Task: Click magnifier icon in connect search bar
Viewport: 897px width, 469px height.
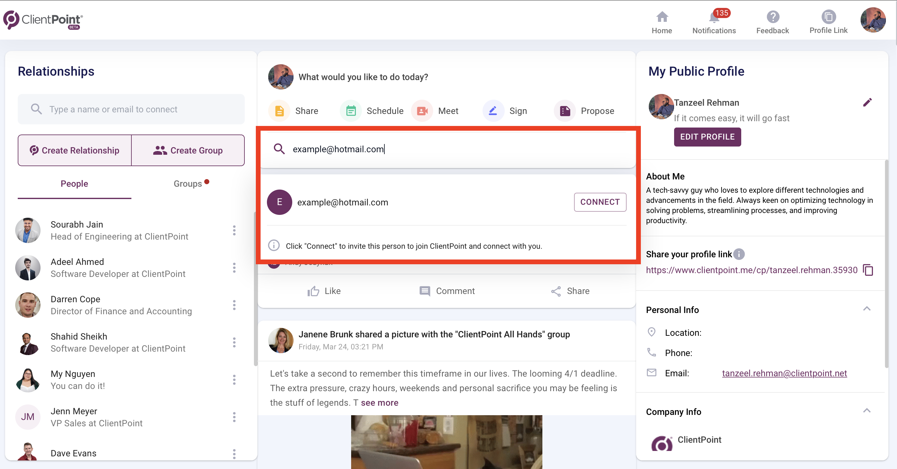Action: pyautogui.click(x=279, y=149)
